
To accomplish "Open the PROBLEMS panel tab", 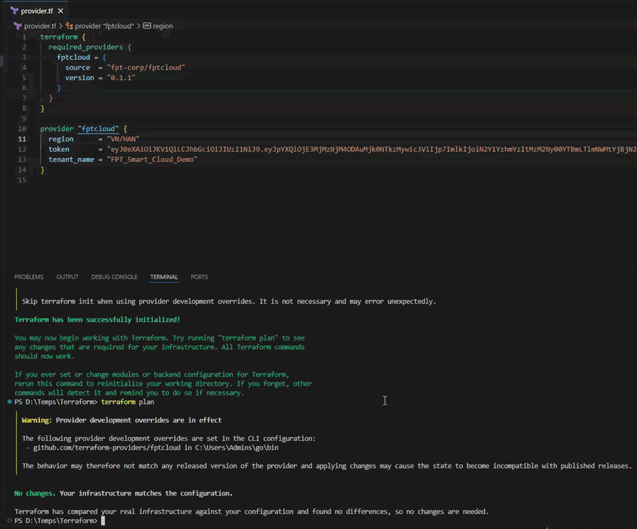I will click(x=29, y=277).
